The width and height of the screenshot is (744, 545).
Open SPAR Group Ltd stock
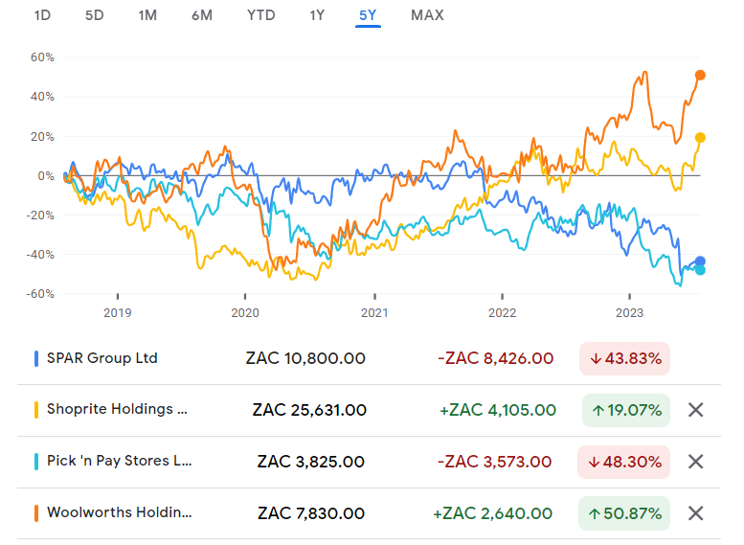tap(102, 358)
